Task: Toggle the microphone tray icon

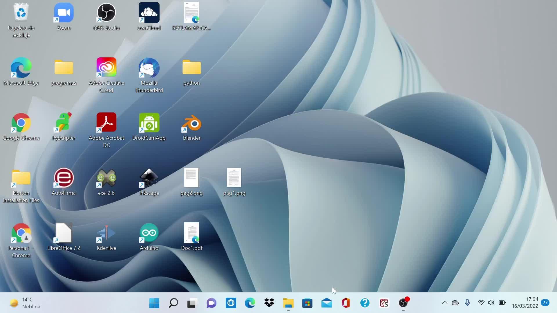Action: tap(467, 303)
